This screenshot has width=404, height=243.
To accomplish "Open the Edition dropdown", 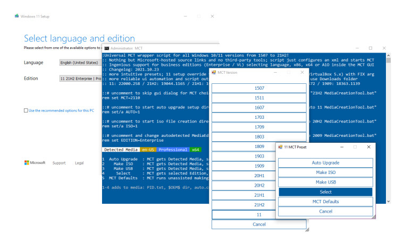I will [x=80, y=79].
